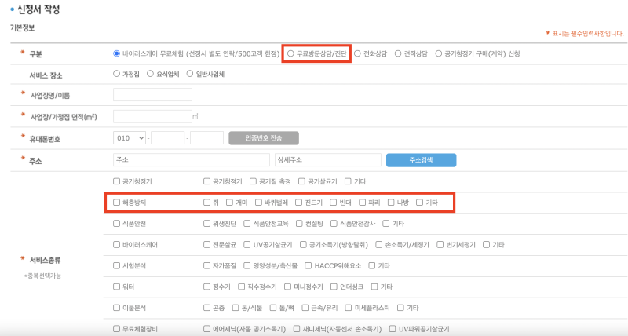Tick the 진드기 checkbox
The width and height of the screenshot is (628, 336).
pos(299,203)
